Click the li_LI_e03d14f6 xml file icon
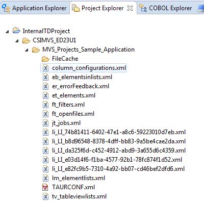Screen dimensions: 204x201 point(45,160)
